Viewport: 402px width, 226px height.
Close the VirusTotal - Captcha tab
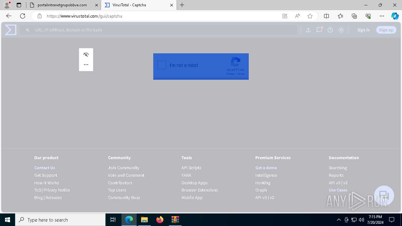171,5
